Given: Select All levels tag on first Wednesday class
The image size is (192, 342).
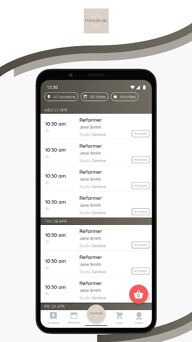Looking at the screenshot, I should (x=141, y=134).
